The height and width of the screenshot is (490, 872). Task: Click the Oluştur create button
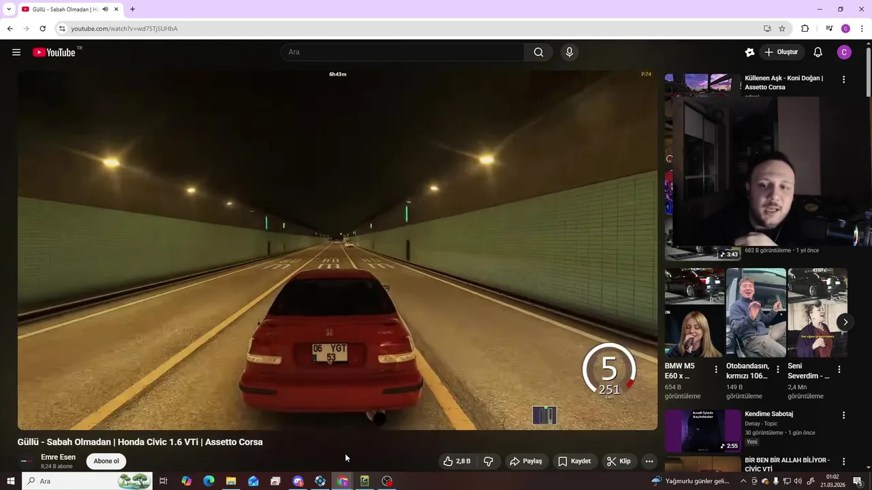point(781,52)
